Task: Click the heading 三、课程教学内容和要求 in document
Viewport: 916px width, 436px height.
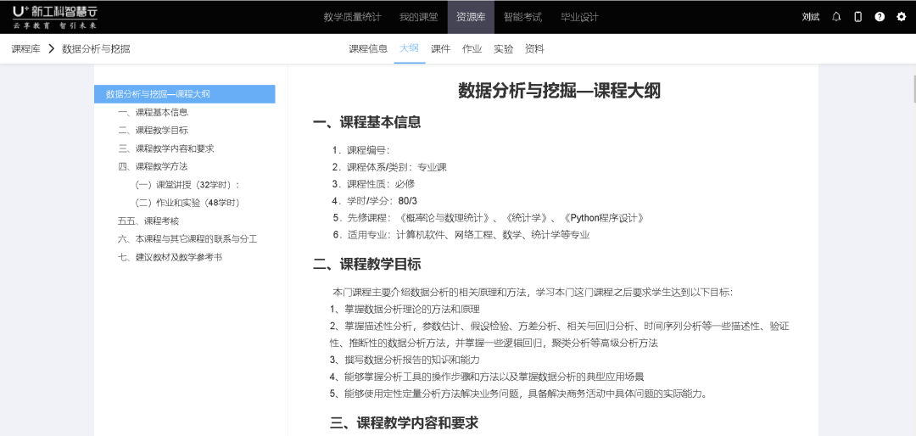Action: (x=405, y=422)
